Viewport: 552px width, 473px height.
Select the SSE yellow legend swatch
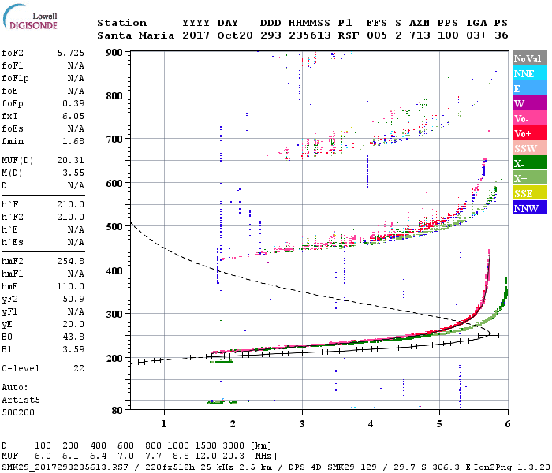pyautogui.click(x=530, y=193)
